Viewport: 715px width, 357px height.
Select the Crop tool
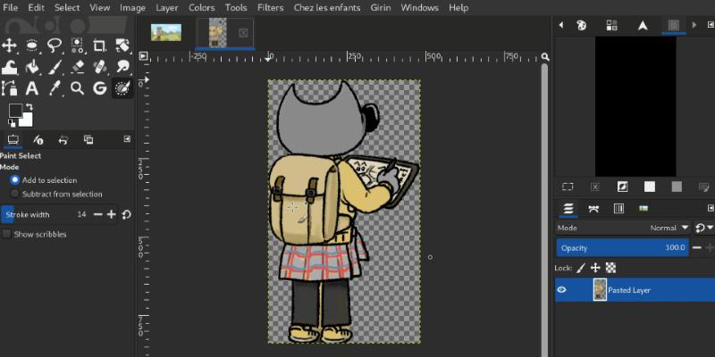[x=99, y=46]
